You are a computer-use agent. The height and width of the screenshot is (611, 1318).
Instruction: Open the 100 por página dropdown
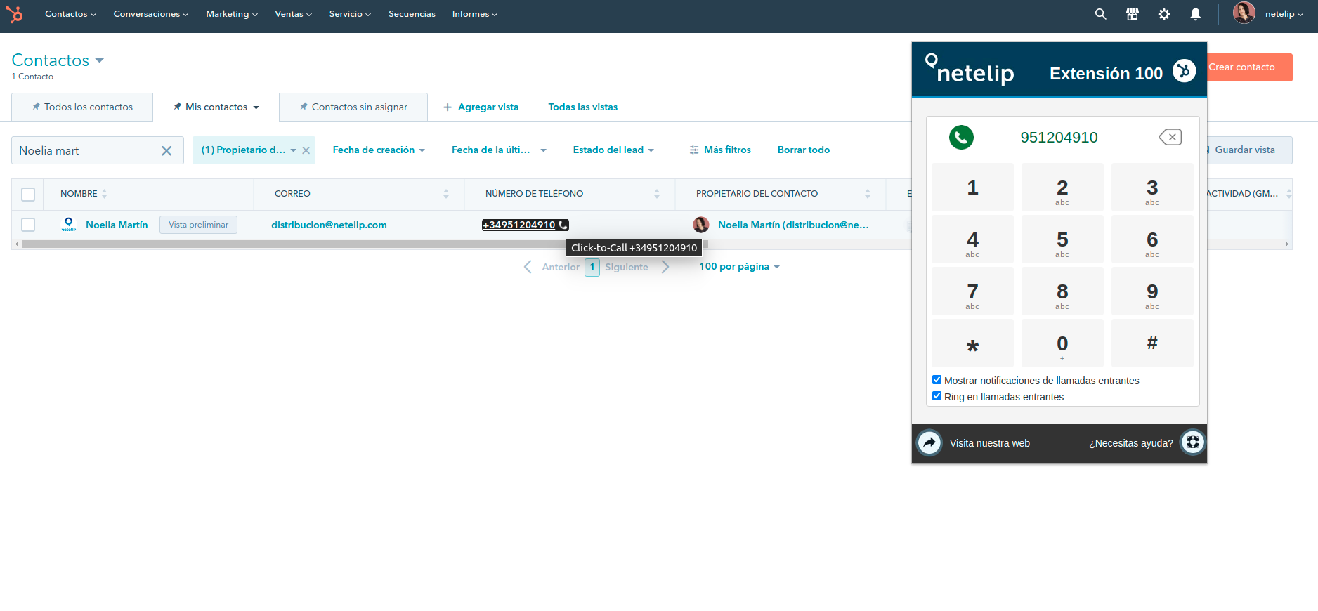click(739, 267)
